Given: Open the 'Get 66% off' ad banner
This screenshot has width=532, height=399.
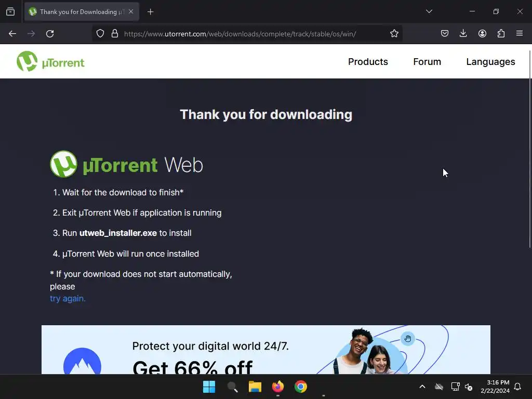Looking at the screenshot, I should [265, 350].
